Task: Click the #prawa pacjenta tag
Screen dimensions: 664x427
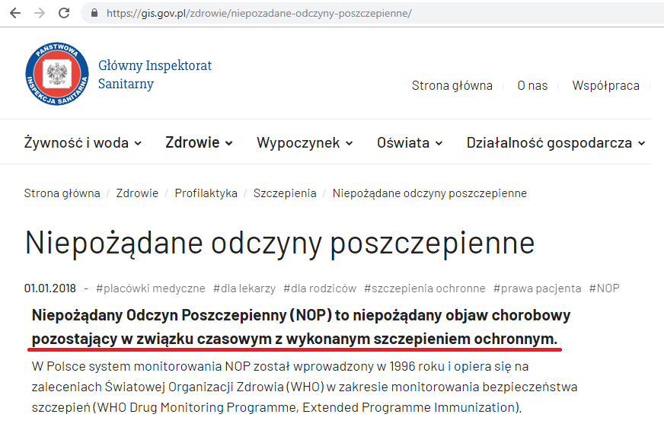Action: [x=537, y=288]
